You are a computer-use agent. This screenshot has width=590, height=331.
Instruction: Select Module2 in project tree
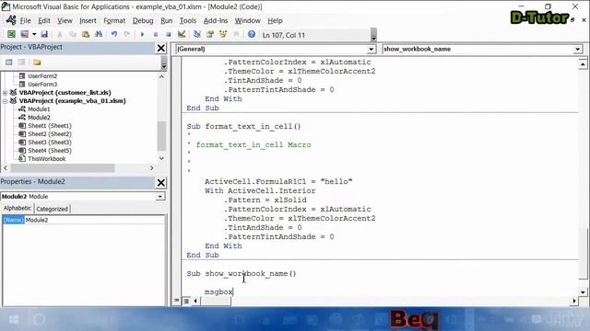pyautogui.click(x=39, y=117)
